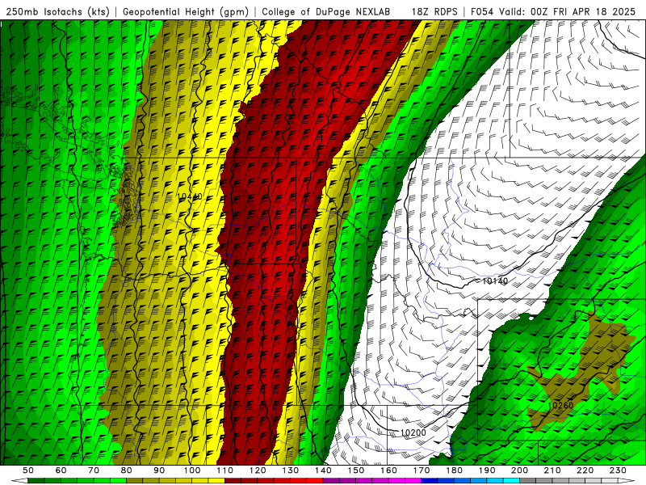This screenshot has height=485, width=646.
Task: Click the cyan swatch left of 200 in color bar
Action: [x=512, y=481]
